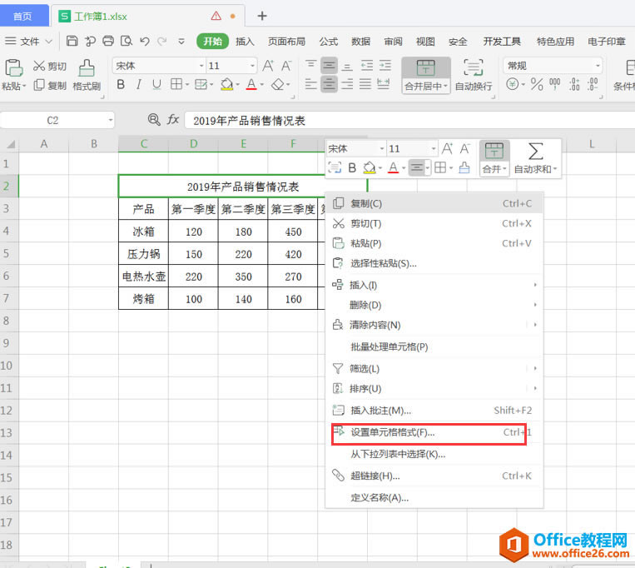This screenshot has width=635, height=568.
Task: Toggle Underline in the ribbon
Action: pyautogui.click(x=156, y=84)
